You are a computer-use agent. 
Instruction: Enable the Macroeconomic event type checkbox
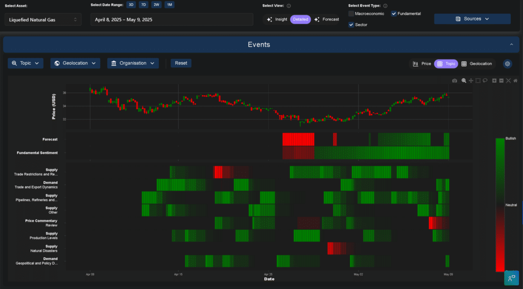(351, 14)
